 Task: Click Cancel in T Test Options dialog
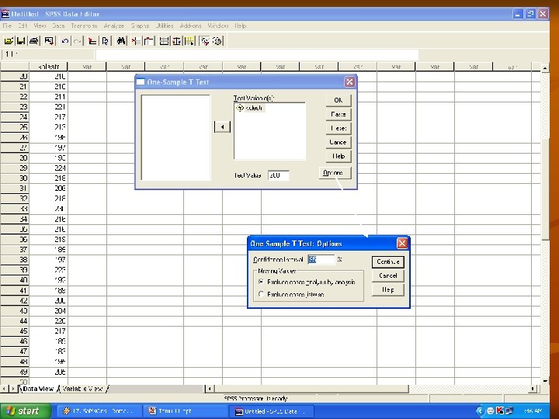click(388, 275)
